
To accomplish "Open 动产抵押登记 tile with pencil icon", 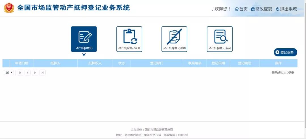I will point(84,39).
